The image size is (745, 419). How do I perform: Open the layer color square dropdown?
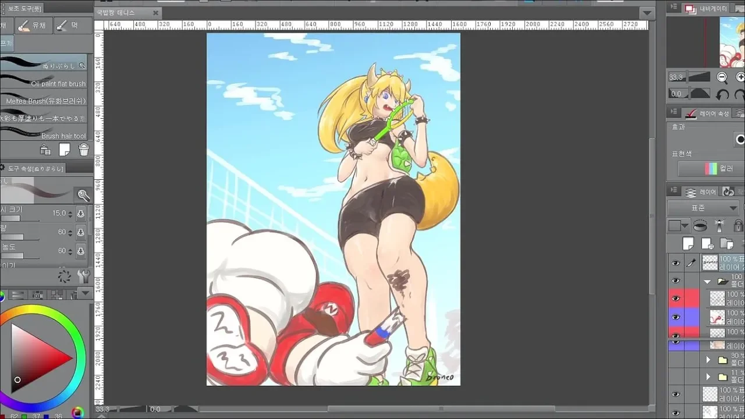(678, 226)
